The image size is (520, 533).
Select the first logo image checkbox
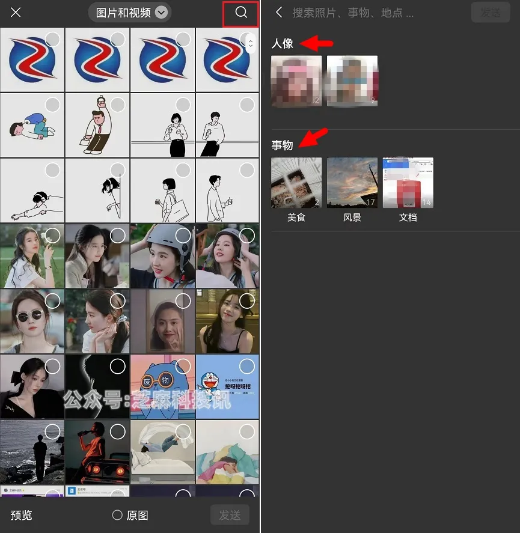[x=52, y=40]
